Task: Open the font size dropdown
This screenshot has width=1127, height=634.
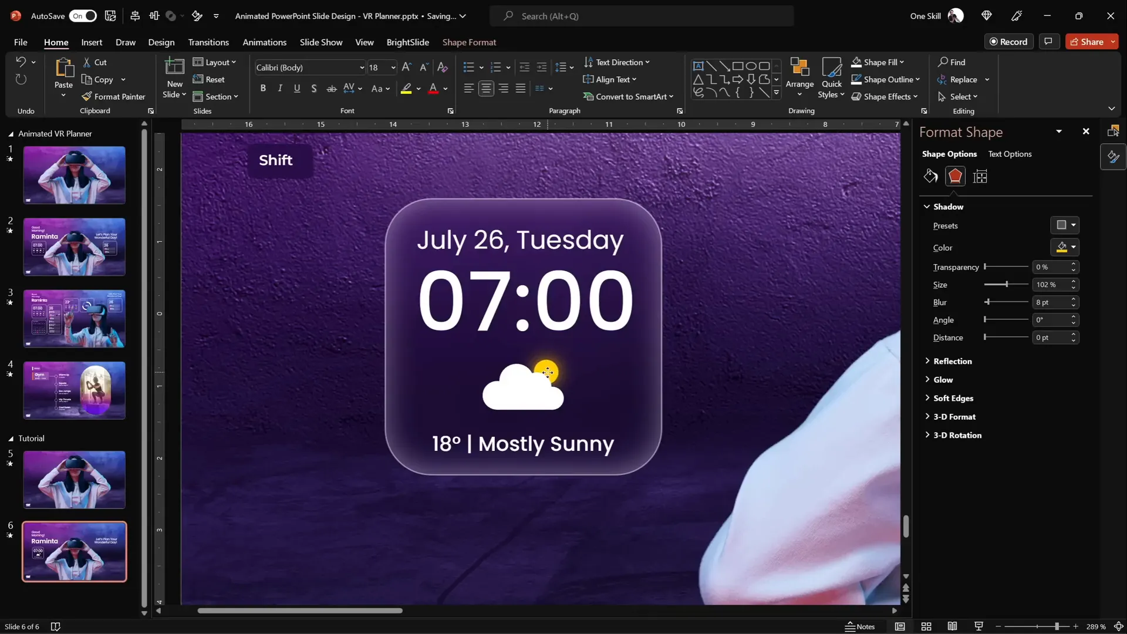Action: click(x=393, y=68)
